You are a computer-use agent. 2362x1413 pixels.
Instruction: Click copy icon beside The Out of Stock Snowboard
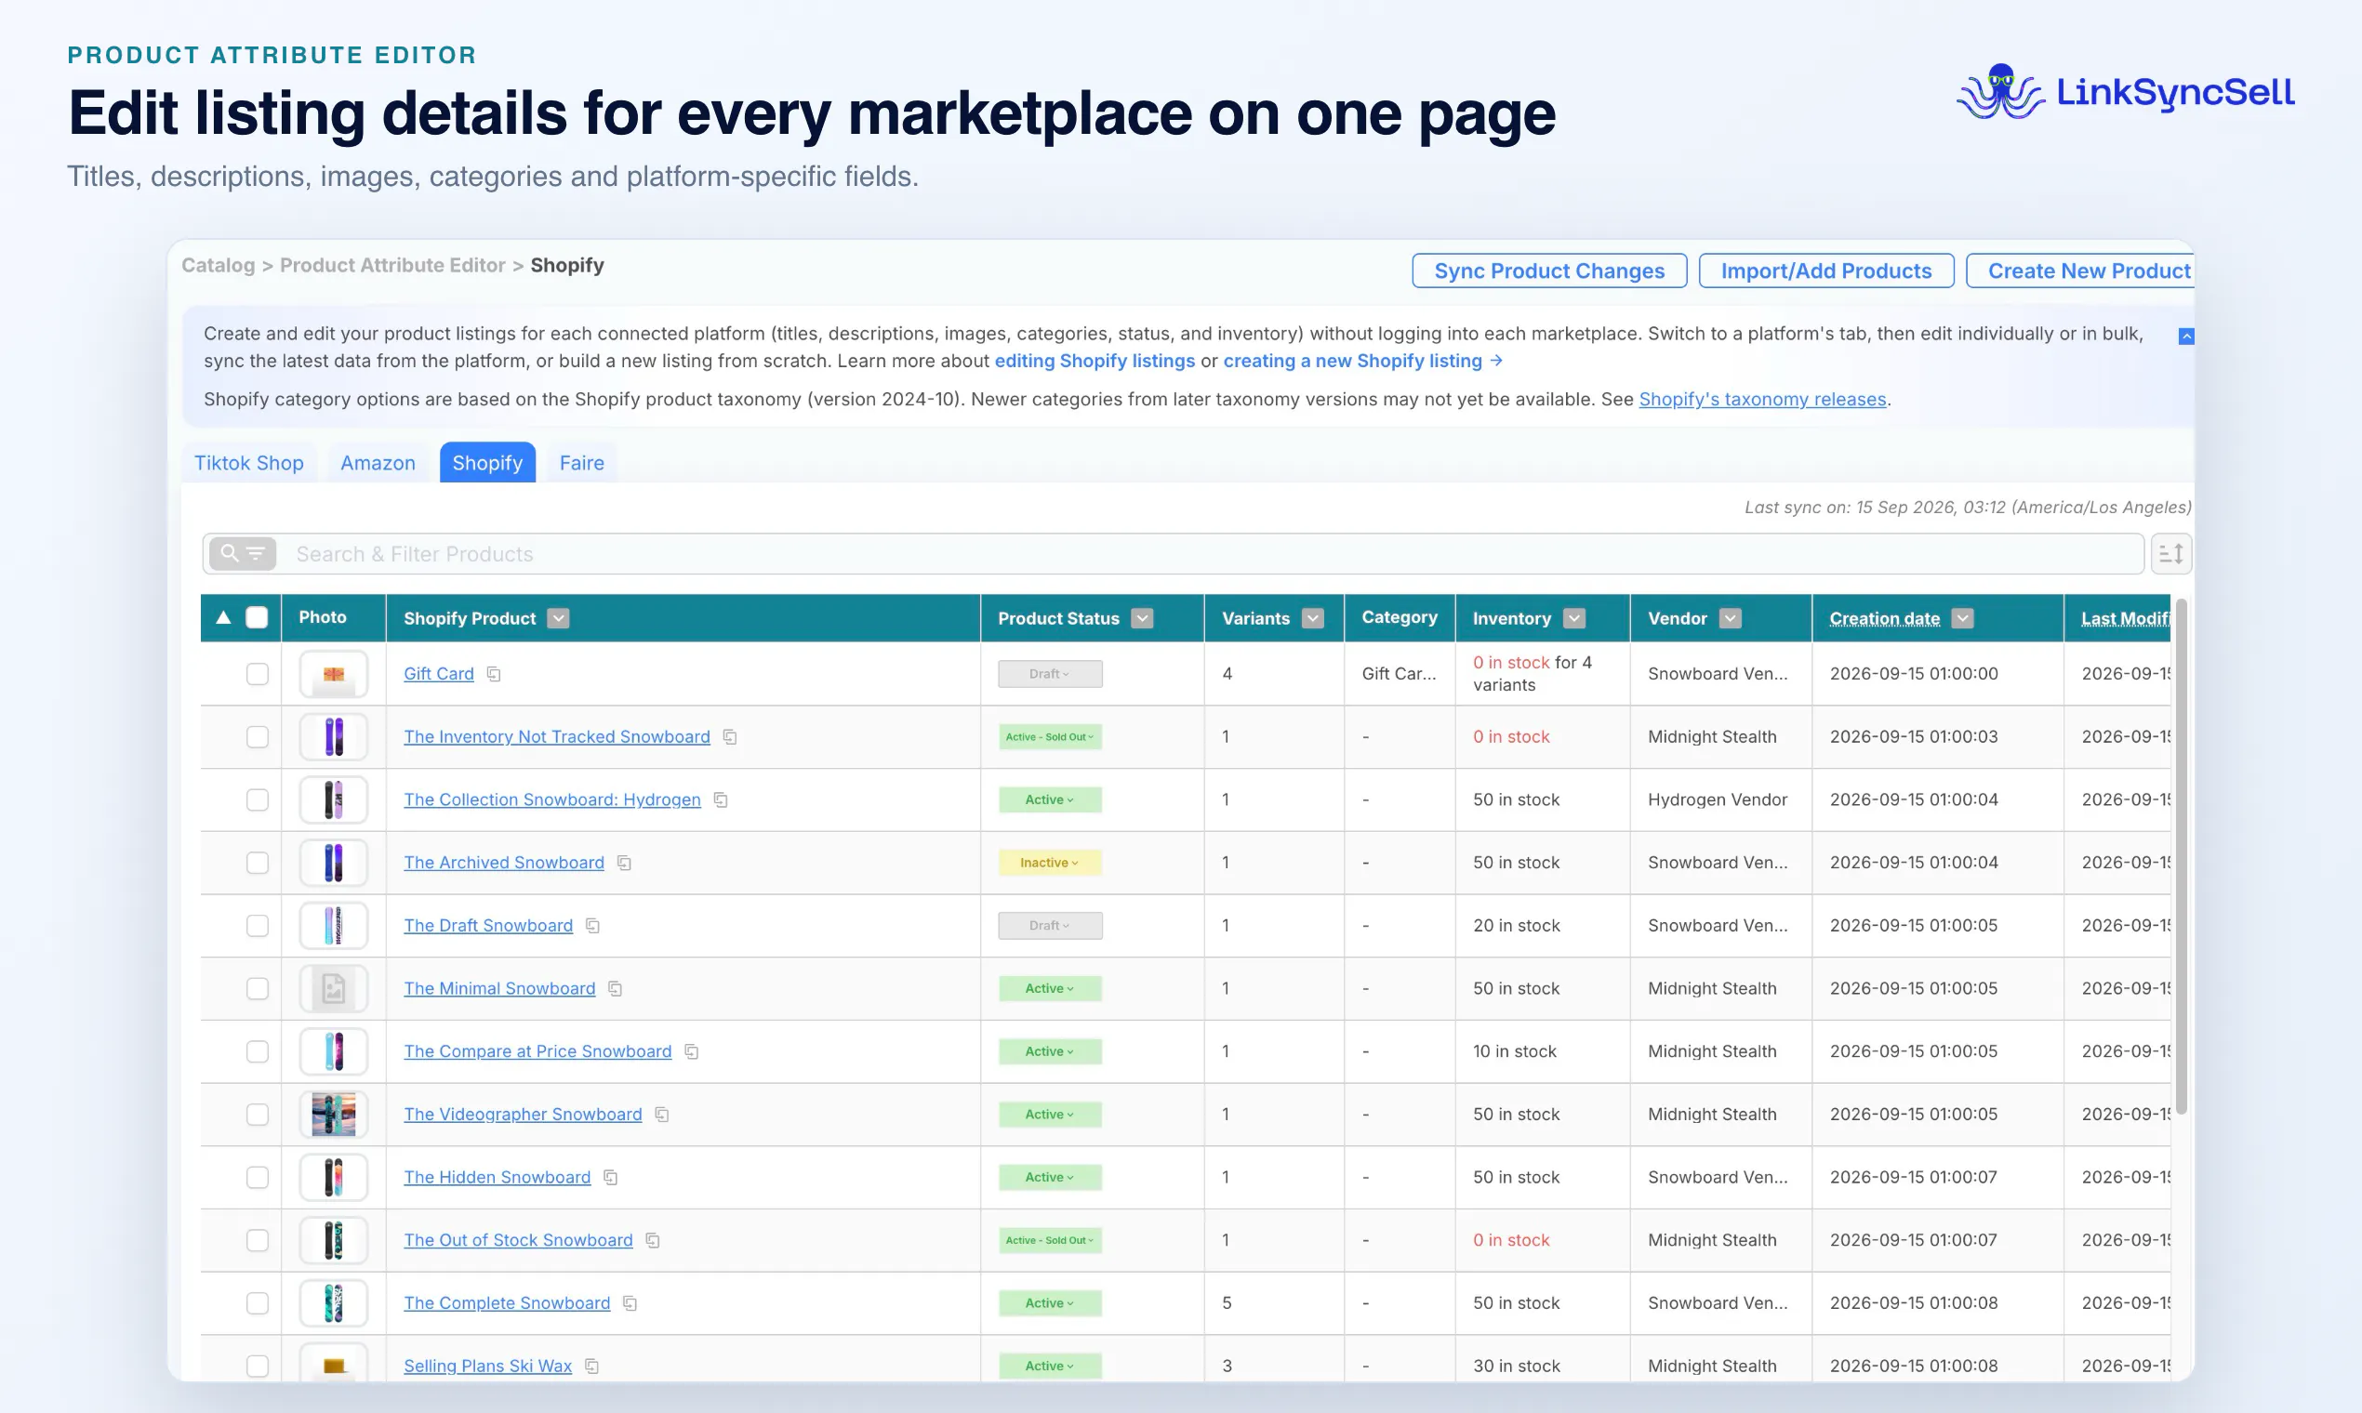(653, 1240)
